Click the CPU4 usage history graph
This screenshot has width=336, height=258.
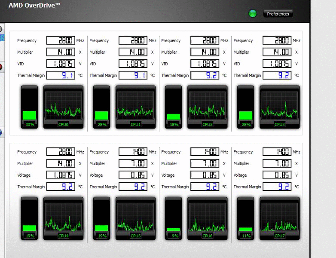click(x=64, y=218)
